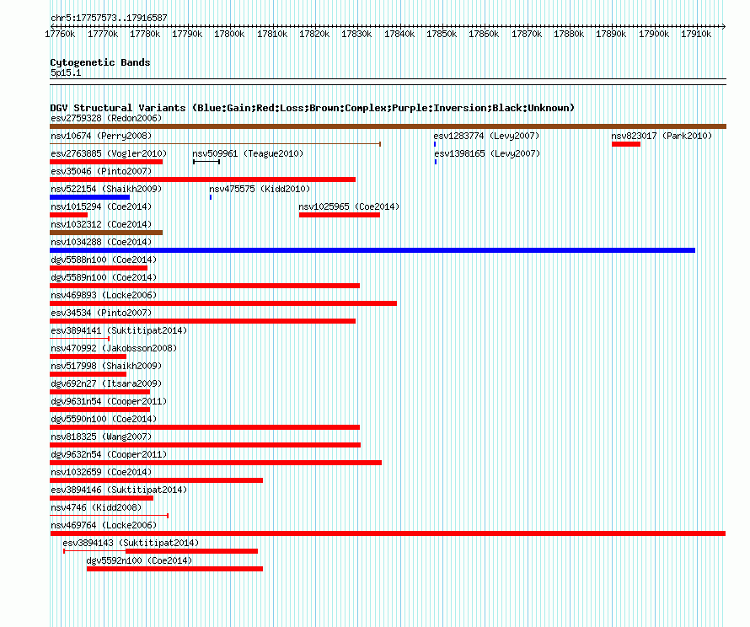Click the 5p15.1 cytogenetic band label
This screenshot has width=750, height=627.
point(66,72)
